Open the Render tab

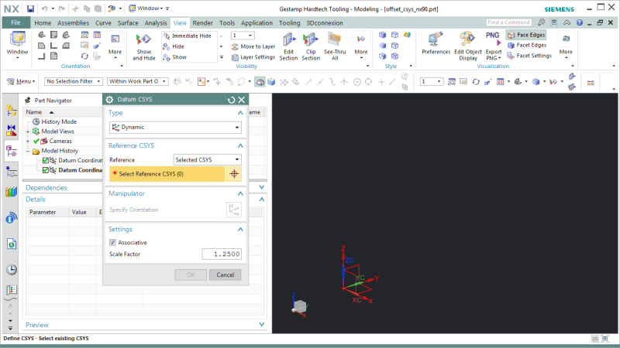(202, 23)
